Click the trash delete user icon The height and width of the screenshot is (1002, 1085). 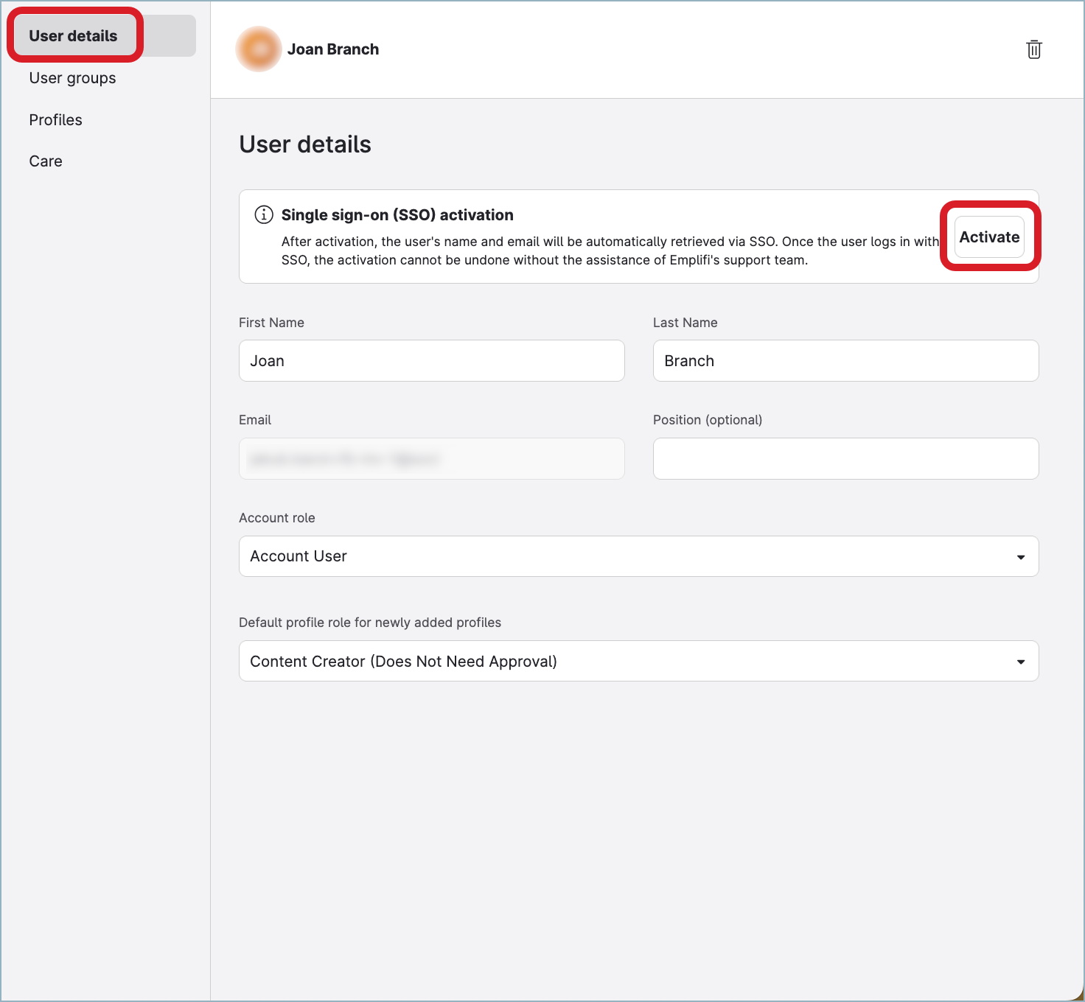coord(1034,49)
